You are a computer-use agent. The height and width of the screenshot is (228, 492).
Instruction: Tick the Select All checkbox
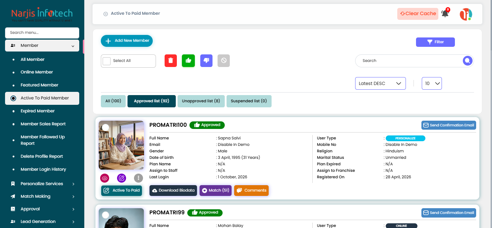107,61
